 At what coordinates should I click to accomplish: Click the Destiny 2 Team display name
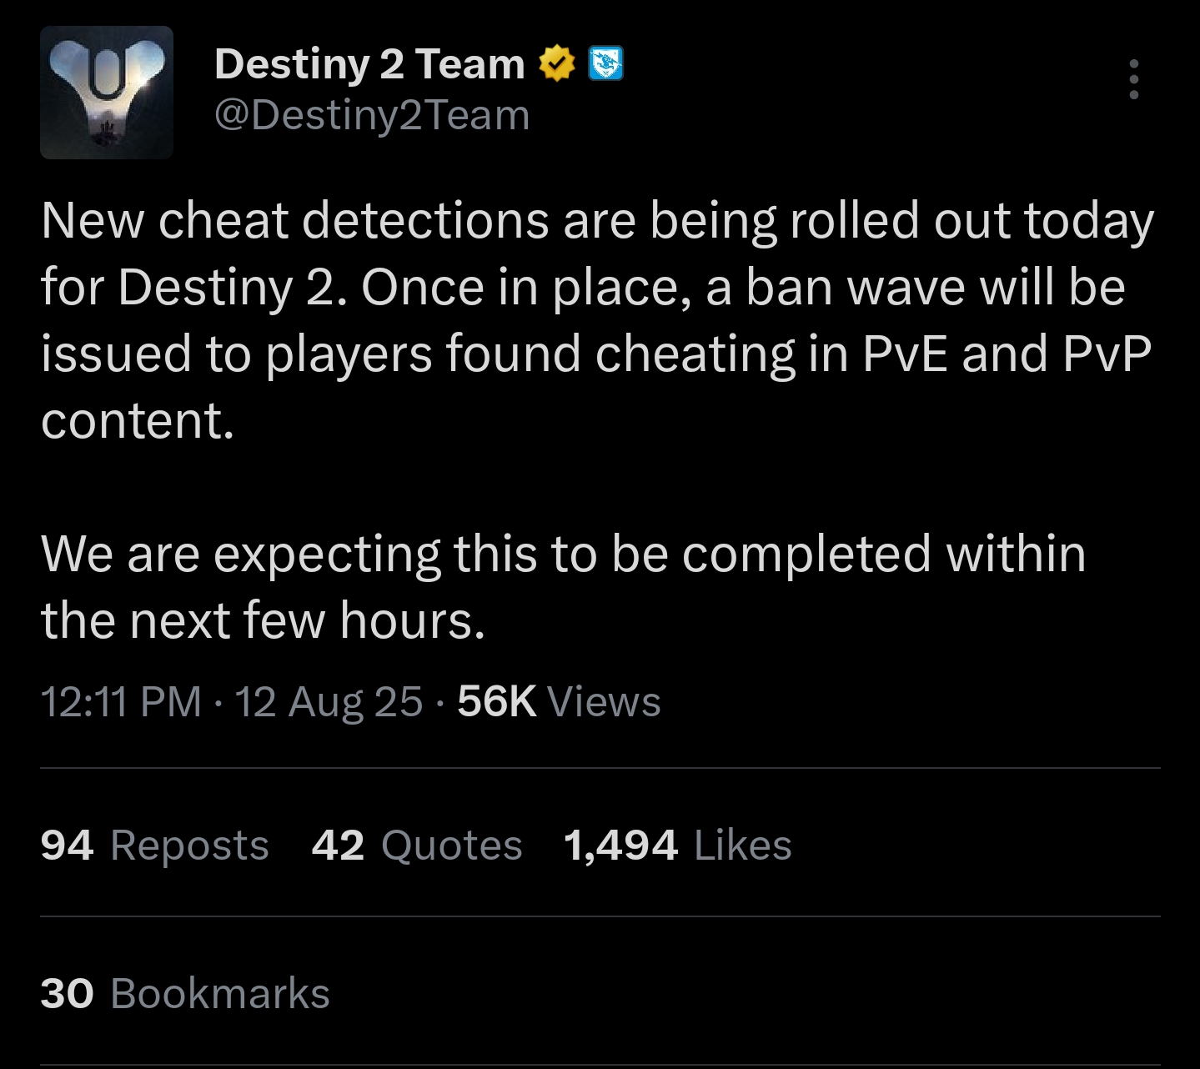369,64
